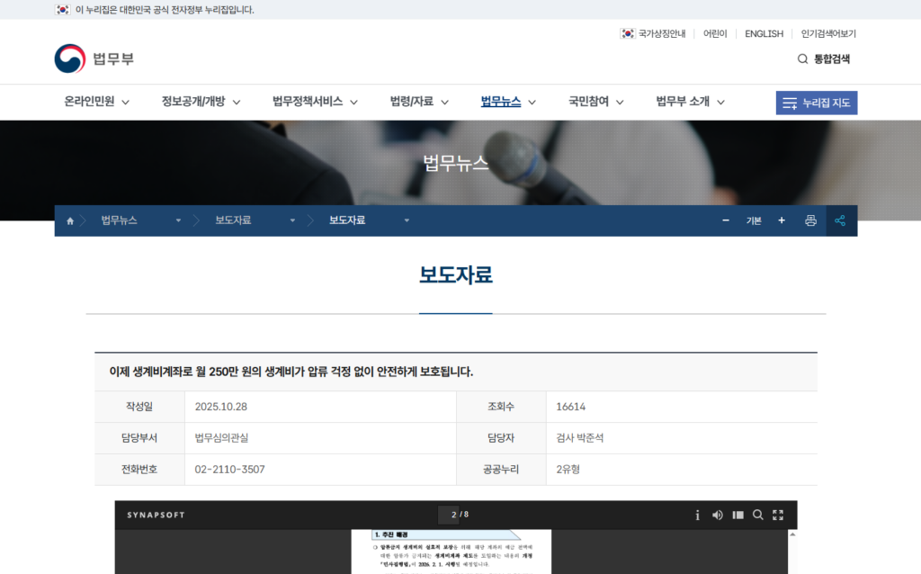Image resolution: width=921 pixels, height=574 pixels.
Task: Open 통합검색 integrated search
Action: click(x=823, y=59)
